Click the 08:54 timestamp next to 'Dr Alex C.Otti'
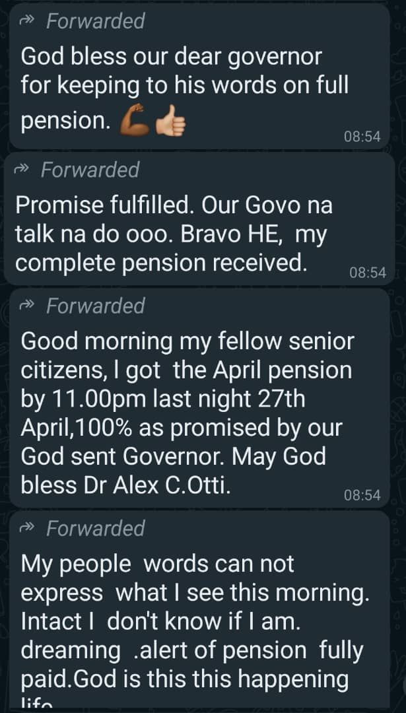Screen dimensions: 406x713 (x=362, y=495)
